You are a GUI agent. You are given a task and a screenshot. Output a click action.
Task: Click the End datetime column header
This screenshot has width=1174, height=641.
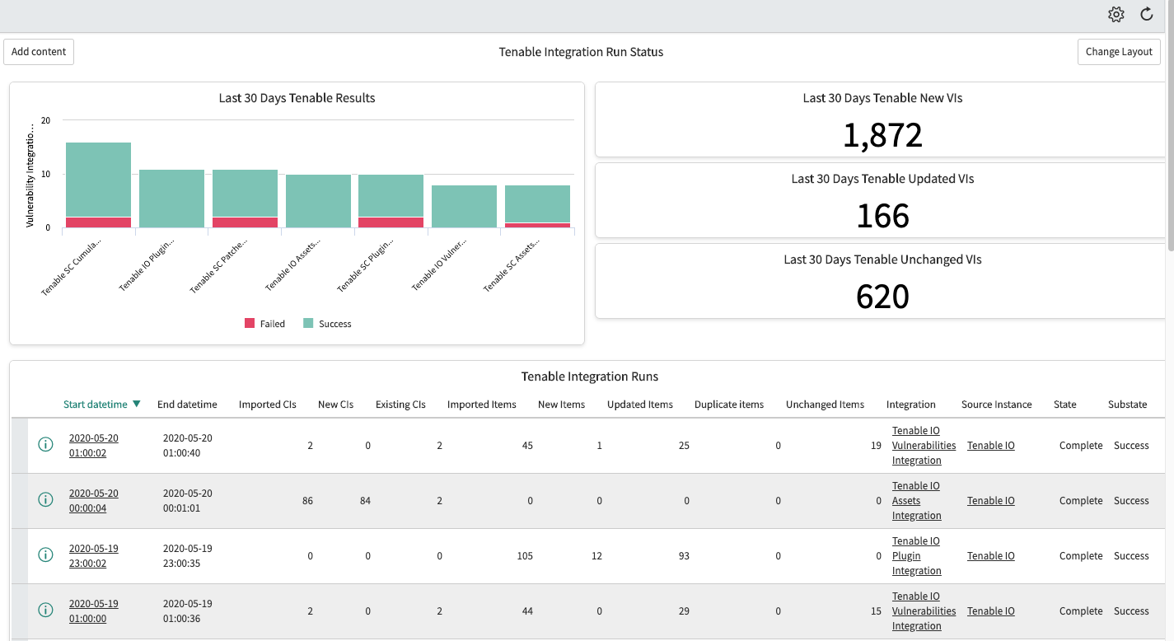tap(187, 405)
